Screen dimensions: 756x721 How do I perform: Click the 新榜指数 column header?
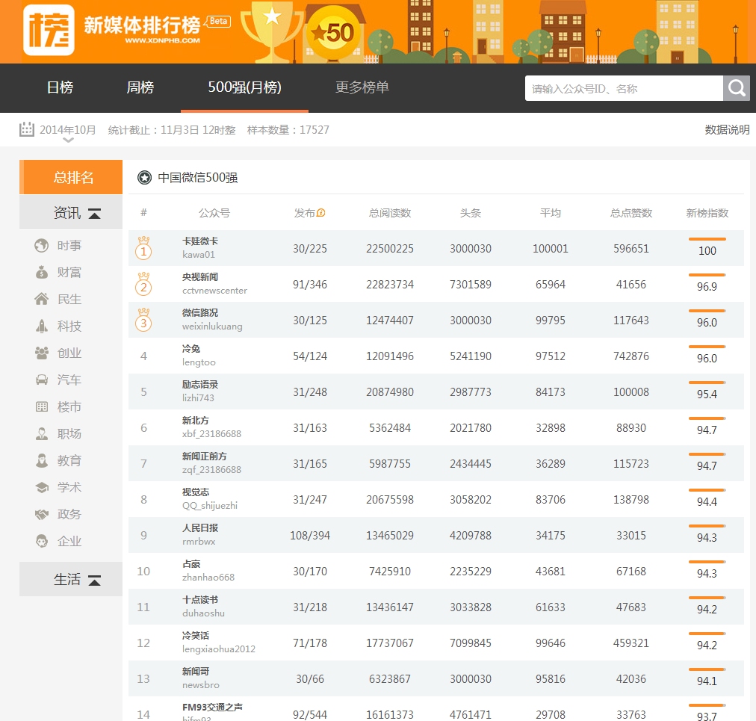pos(707,213)
